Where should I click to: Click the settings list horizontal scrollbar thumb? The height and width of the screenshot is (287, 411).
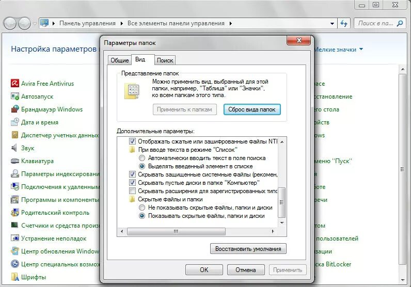point(176,231)
